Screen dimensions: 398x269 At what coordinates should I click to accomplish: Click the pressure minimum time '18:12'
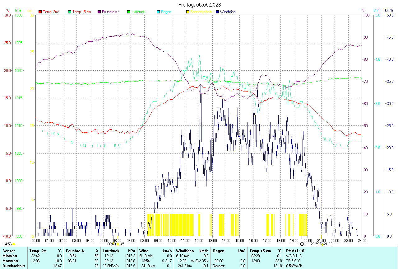(109, 256)
